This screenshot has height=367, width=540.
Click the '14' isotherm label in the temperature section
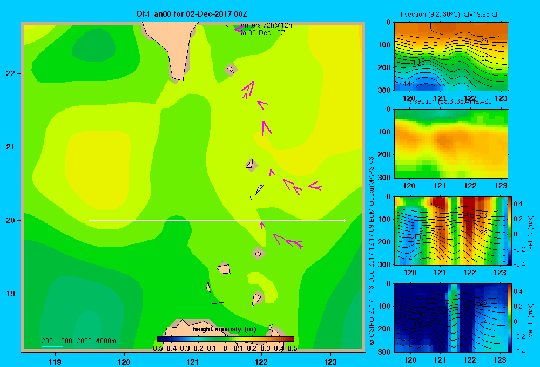[x=407, y=84]
